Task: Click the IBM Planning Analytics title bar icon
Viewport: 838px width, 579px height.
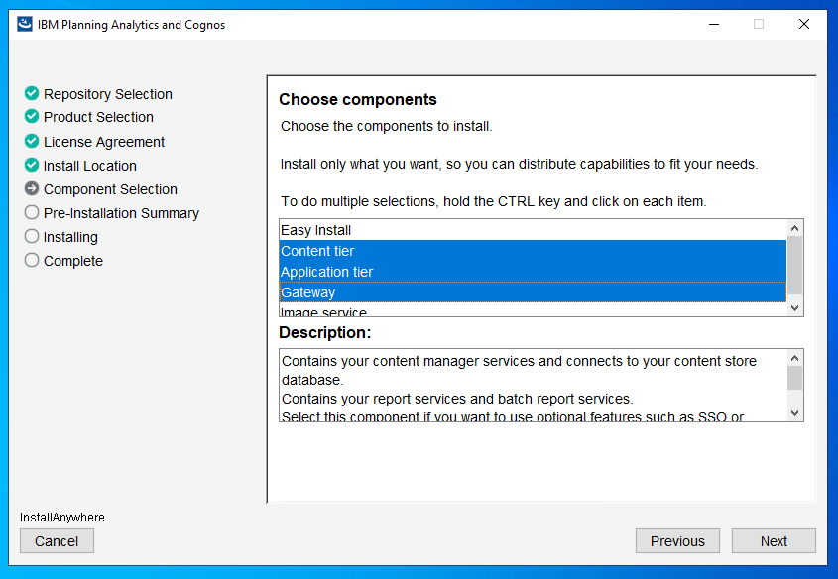Action: click(x=25, y=24)
